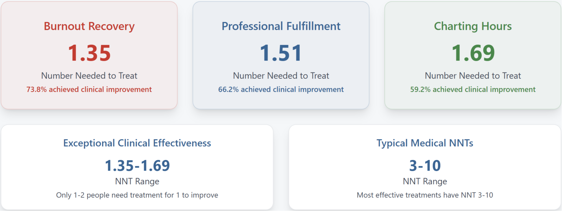Click the Exceptional Clinical Effectiveness heading
Screen dimensions: 562x211
137,143
